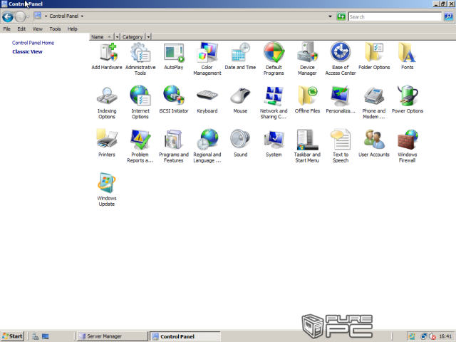The image size is (456, 342).
Task: Open Problem Reports and Solutions
Action: (140, 146)
